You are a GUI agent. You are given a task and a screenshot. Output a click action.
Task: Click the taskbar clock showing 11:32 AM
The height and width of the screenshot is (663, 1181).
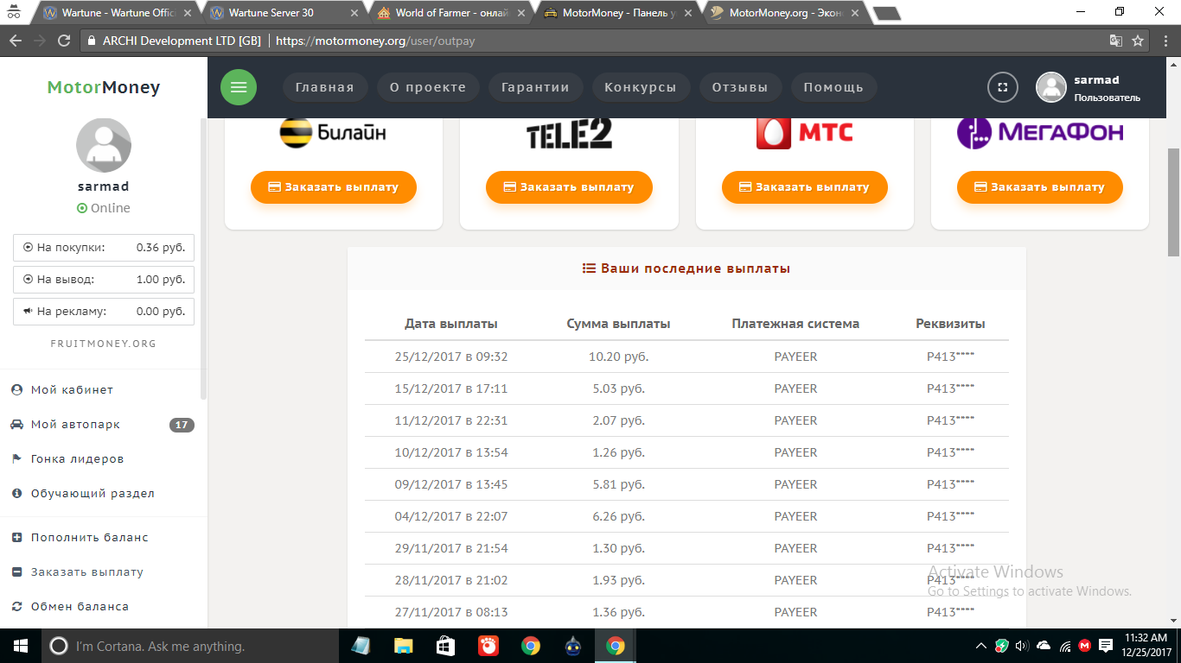pyautogui.click(x=1146, y=646)
